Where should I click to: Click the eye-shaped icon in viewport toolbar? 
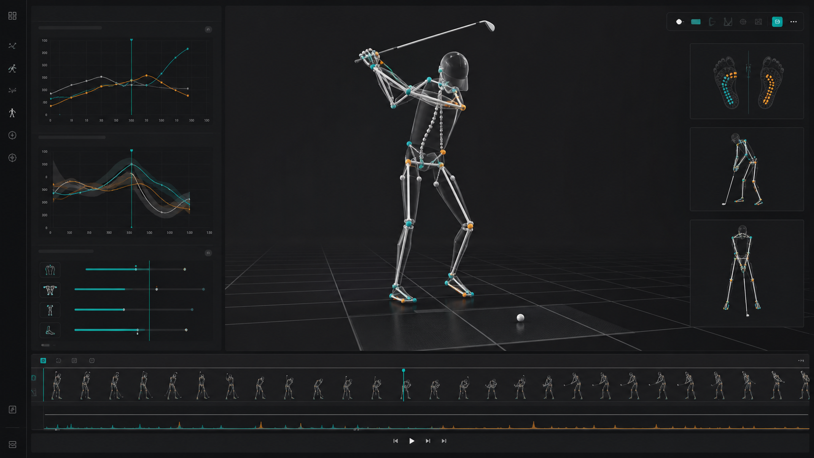[x=743, y=22]
